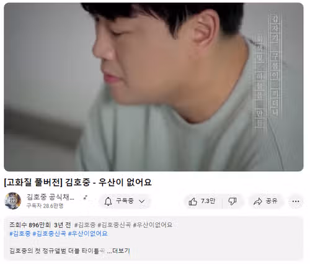
Task: Toggle the 구독중 subscribed button
Action: tap(125, 201)
